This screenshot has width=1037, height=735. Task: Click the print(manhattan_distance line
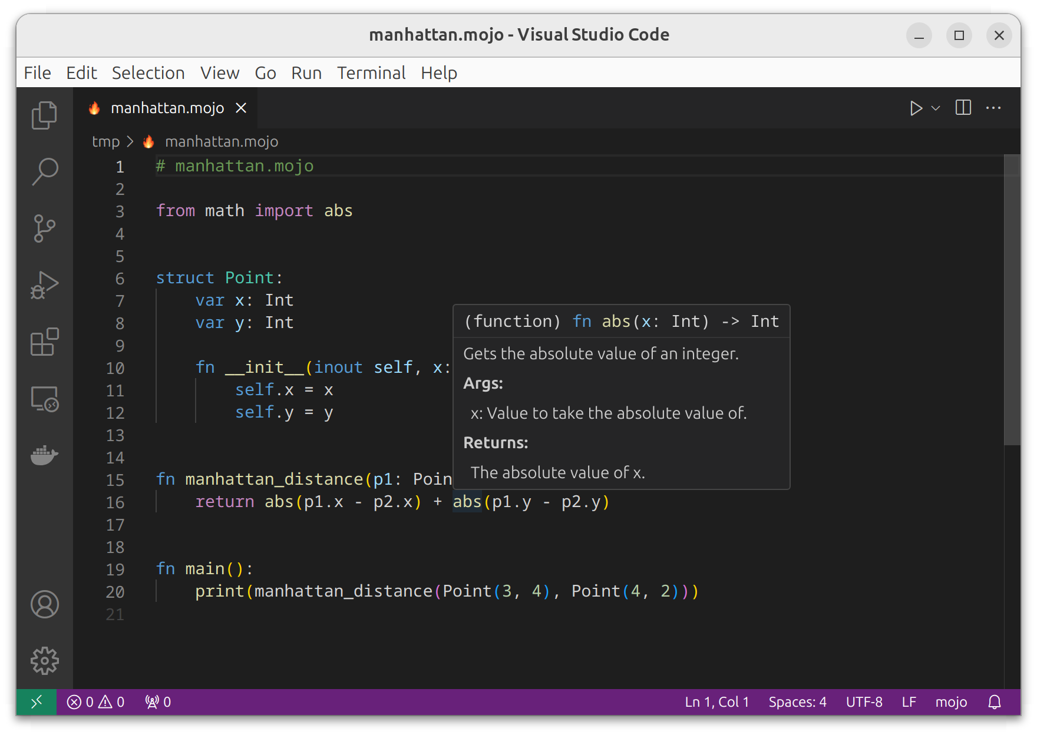pyautogui.click(x=447, y=591)
